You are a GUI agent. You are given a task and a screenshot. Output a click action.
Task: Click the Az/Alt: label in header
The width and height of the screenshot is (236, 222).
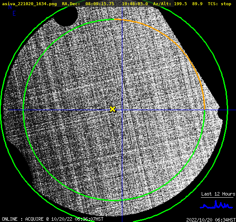click(x=162, y=3)
